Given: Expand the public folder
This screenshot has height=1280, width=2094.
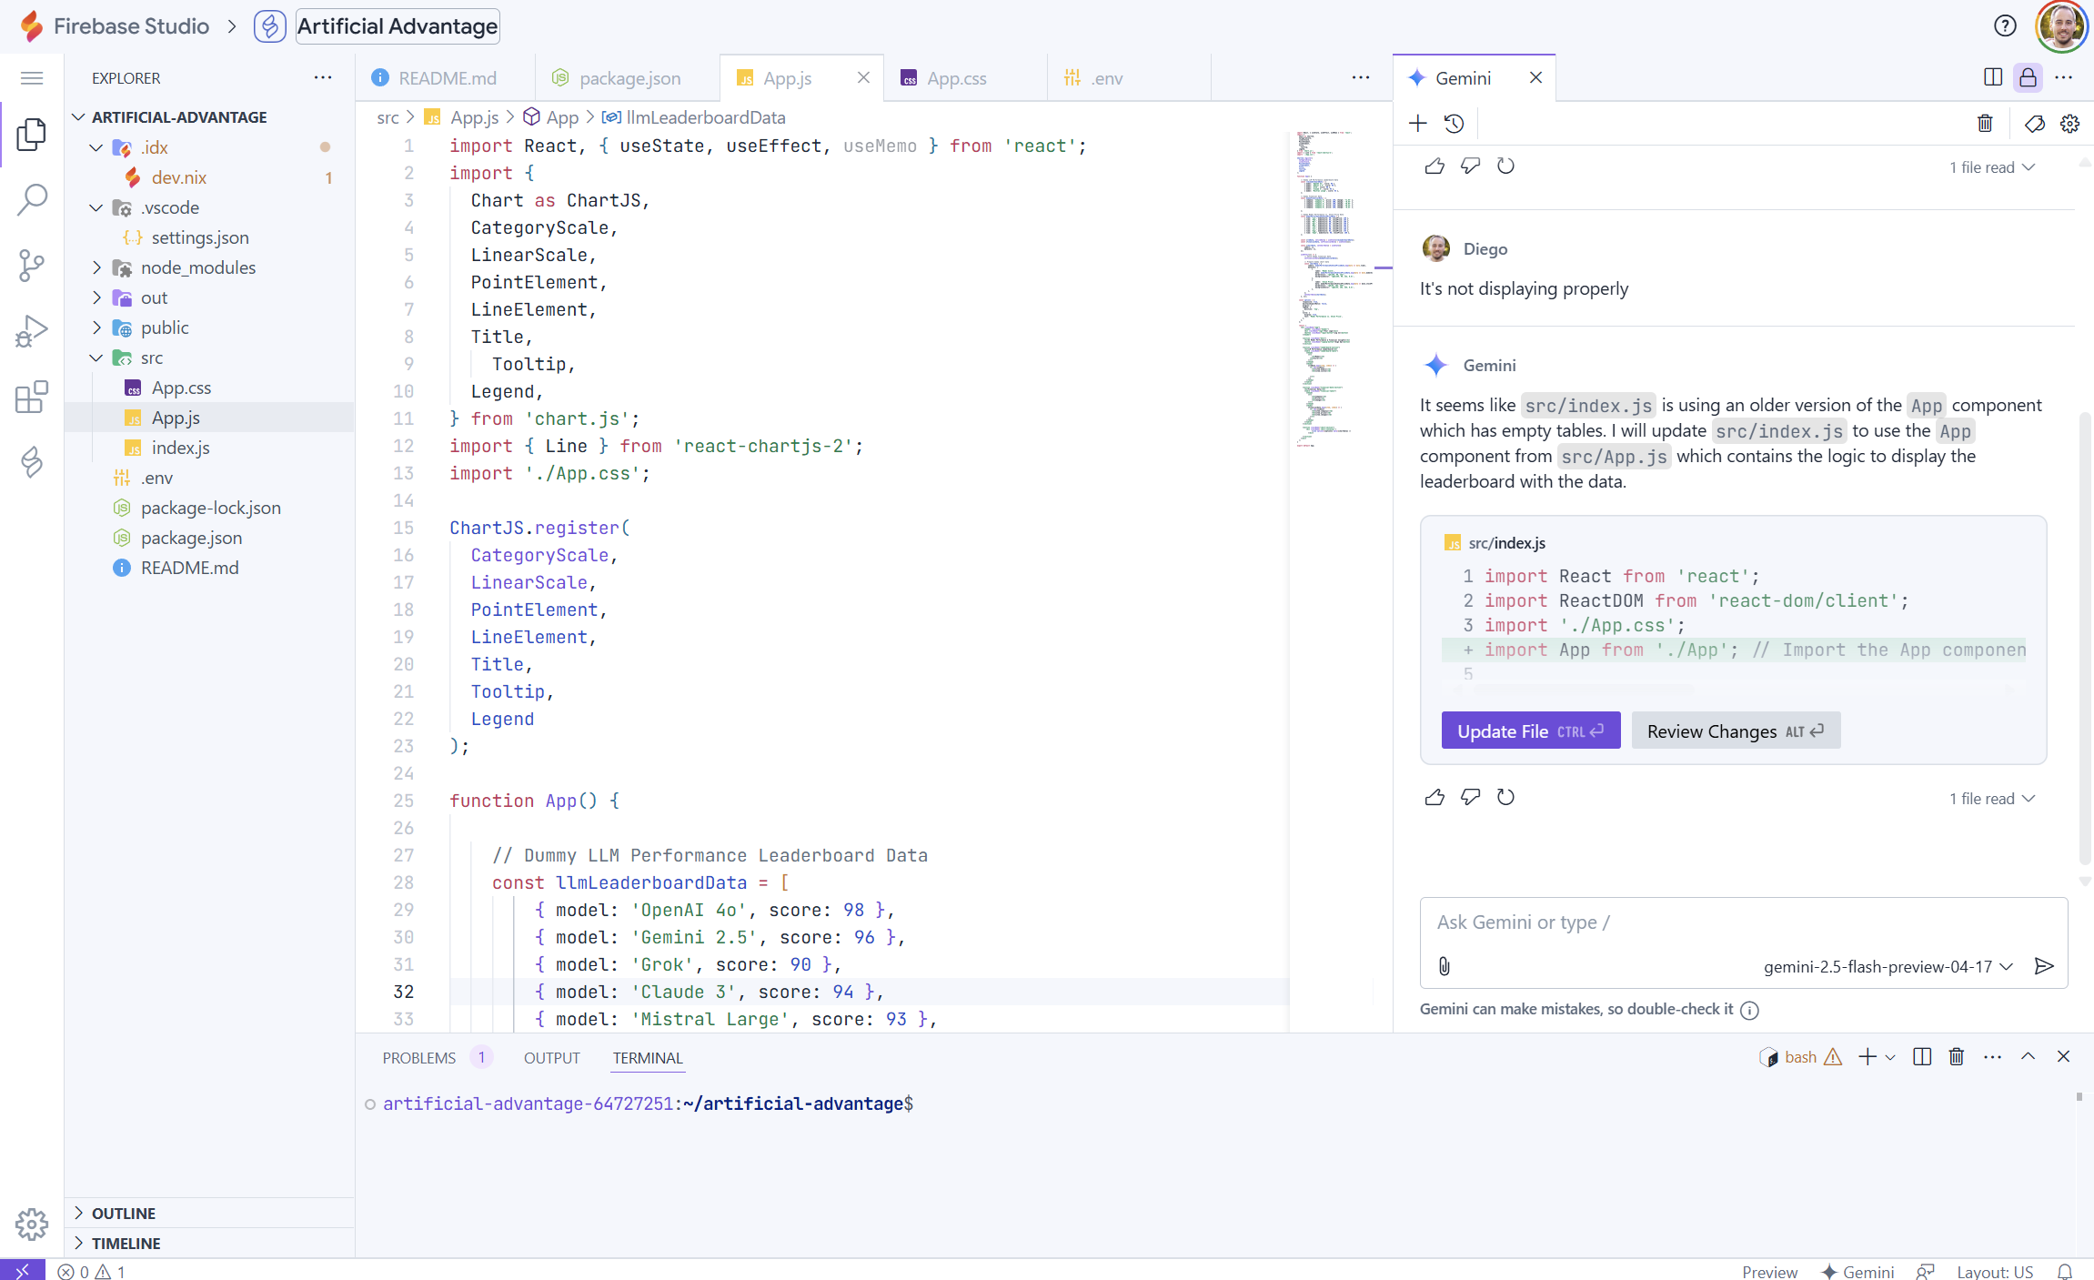Looking at the screenshot, I should (x=96, y=328).
